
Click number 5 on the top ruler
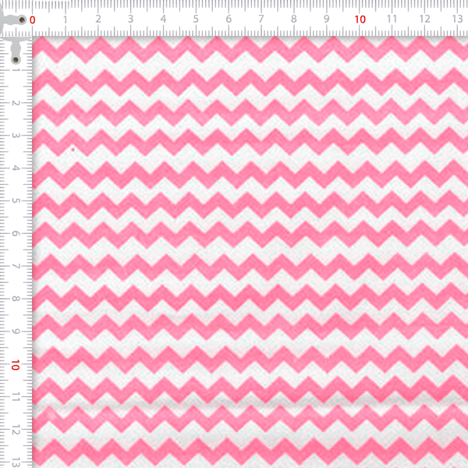tap(195, 18)
